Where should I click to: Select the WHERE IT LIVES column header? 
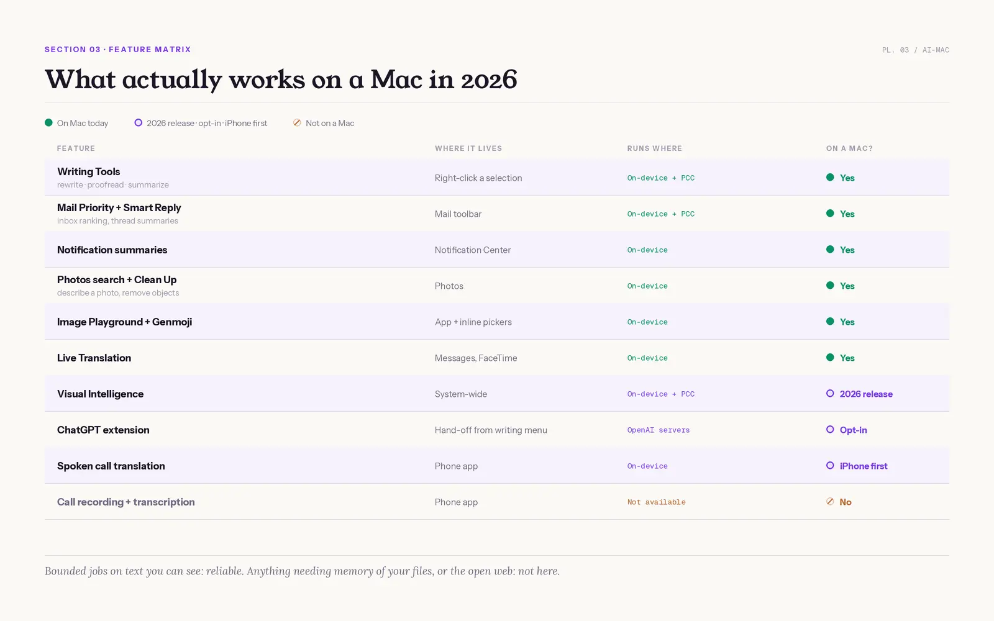[468, 148]
